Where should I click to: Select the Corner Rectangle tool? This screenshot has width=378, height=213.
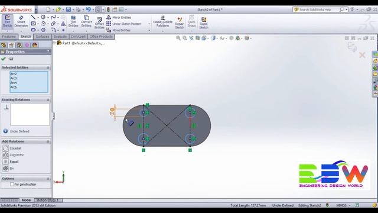[x=33, y=24]
